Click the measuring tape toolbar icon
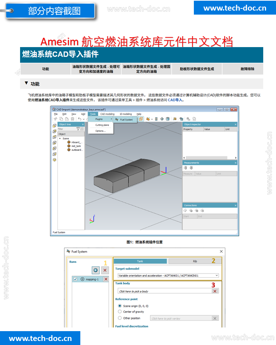 pyautogui.click(x=175, y=119)
